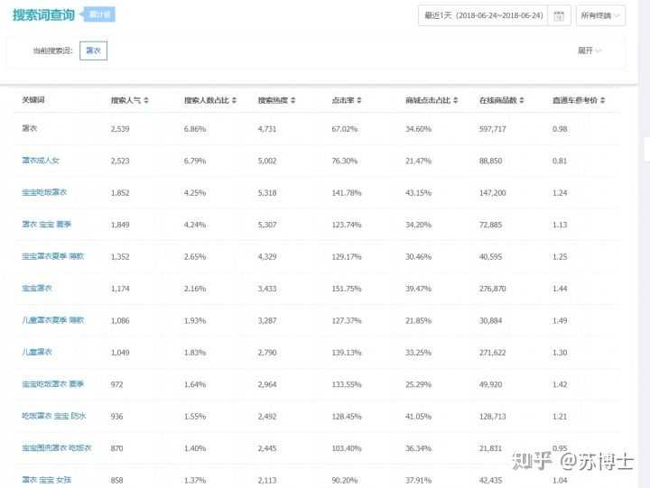
Task: Sort by 在线商品数 column arrows
Action: point(522,100)
